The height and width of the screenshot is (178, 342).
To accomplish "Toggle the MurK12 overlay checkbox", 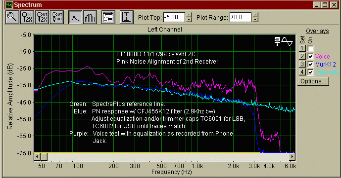I will [x=310, y=64].
